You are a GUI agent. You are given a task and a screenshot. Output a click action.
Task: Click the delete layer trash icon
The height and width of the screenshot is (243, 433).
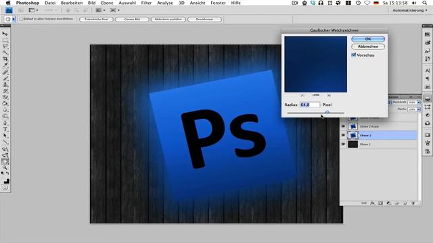[x=413, y=203]
